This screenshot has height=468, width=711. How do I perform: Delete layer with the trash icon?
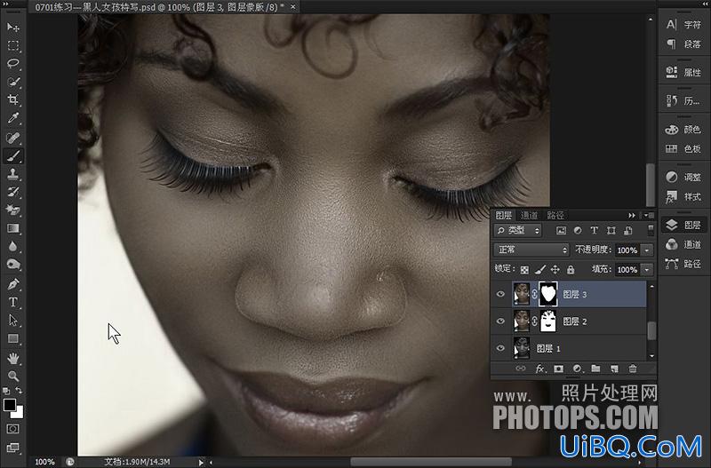coord(633,369)
